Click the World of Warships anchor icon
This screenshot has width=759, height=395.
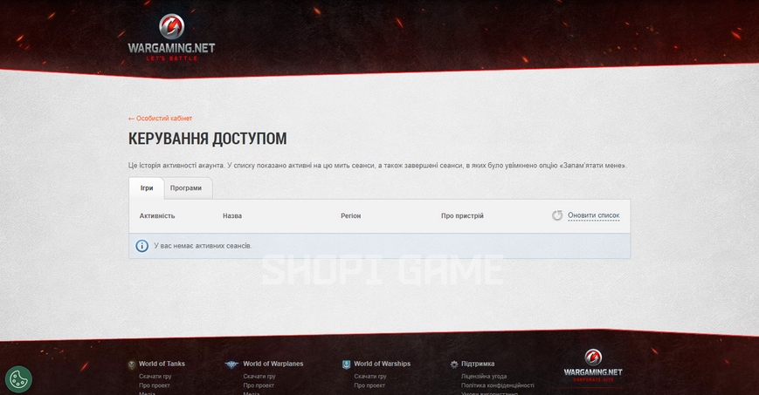point(346,364)
